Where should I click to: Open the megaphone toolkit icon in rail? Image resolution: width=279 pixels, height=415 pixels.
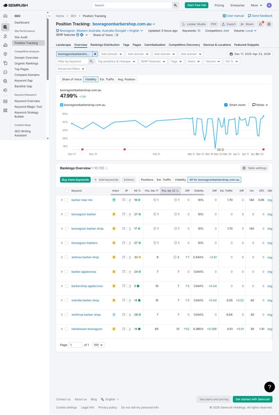click(x=5, y=90)
